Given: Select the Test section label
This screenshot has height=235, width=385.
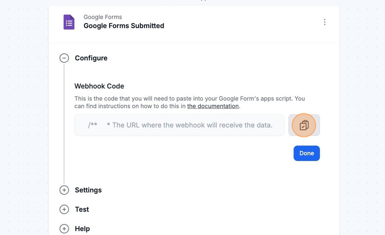Looking at the screenshot, I should (82, 209).
